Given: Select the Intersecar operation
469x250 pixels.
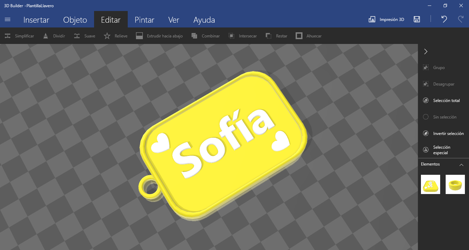Looking at the screenshot, I should tap(242, 36).
